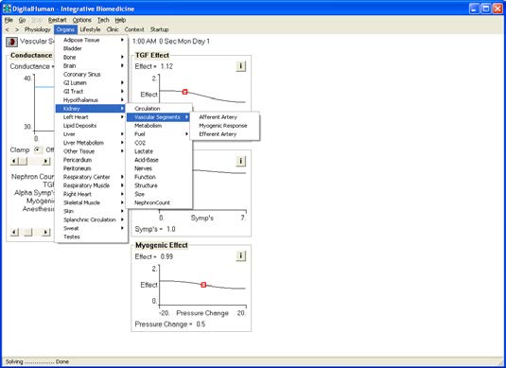Switch to the Clinic tab
The height and width of the screenshot is (368, 506).
point(113,29)
